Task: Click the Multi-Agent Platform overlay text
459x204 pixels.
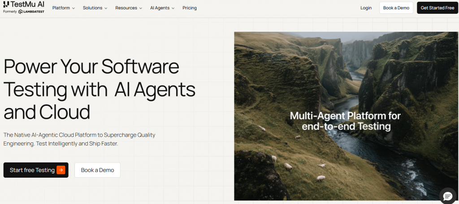Action: 345,121
